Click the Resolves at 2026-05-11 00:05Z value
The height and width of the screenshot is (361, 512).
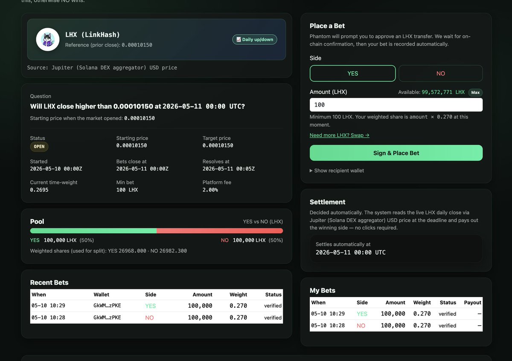[229, 169]
